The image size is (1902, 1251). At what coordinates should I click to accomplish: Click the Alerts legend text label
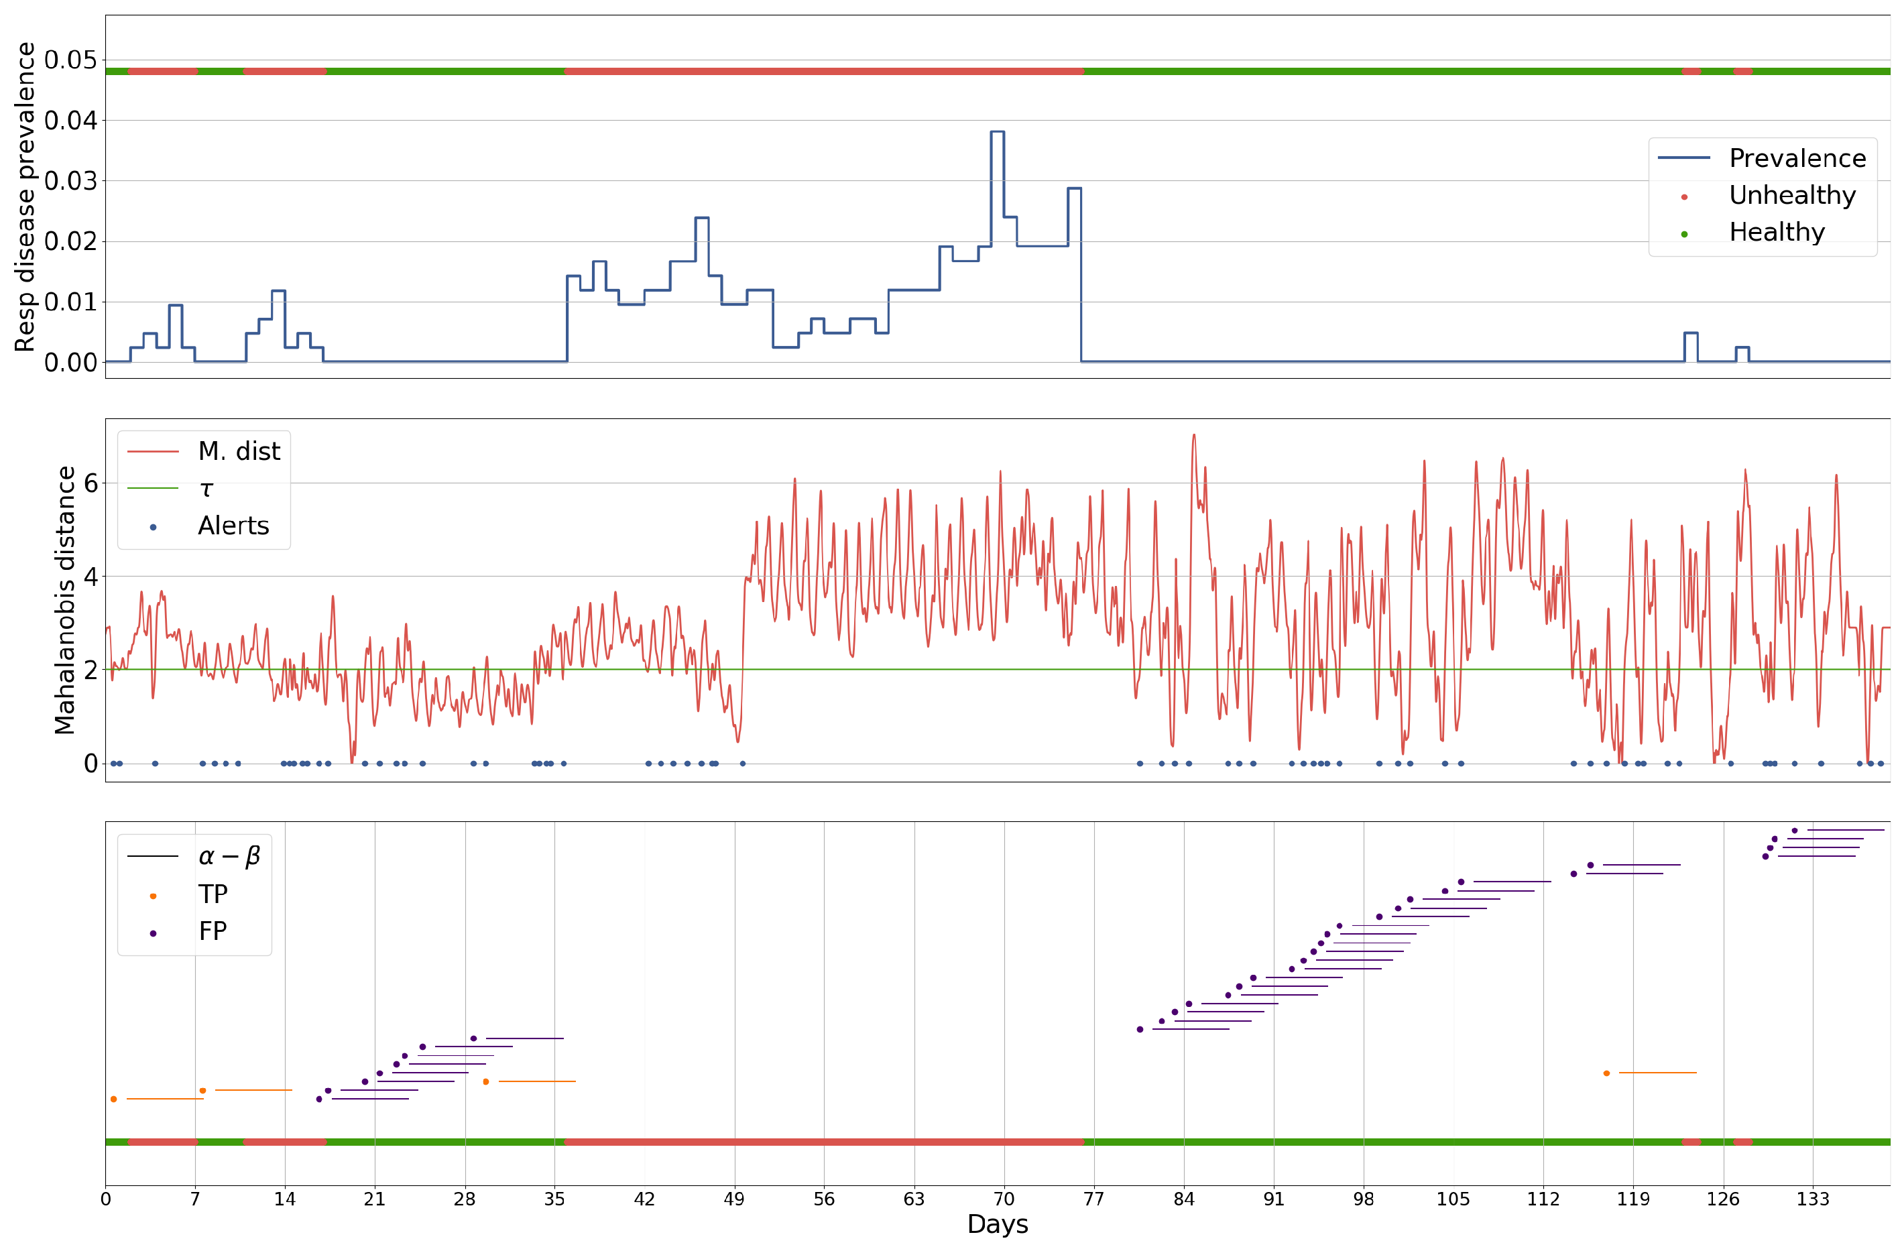click(233, 526)
